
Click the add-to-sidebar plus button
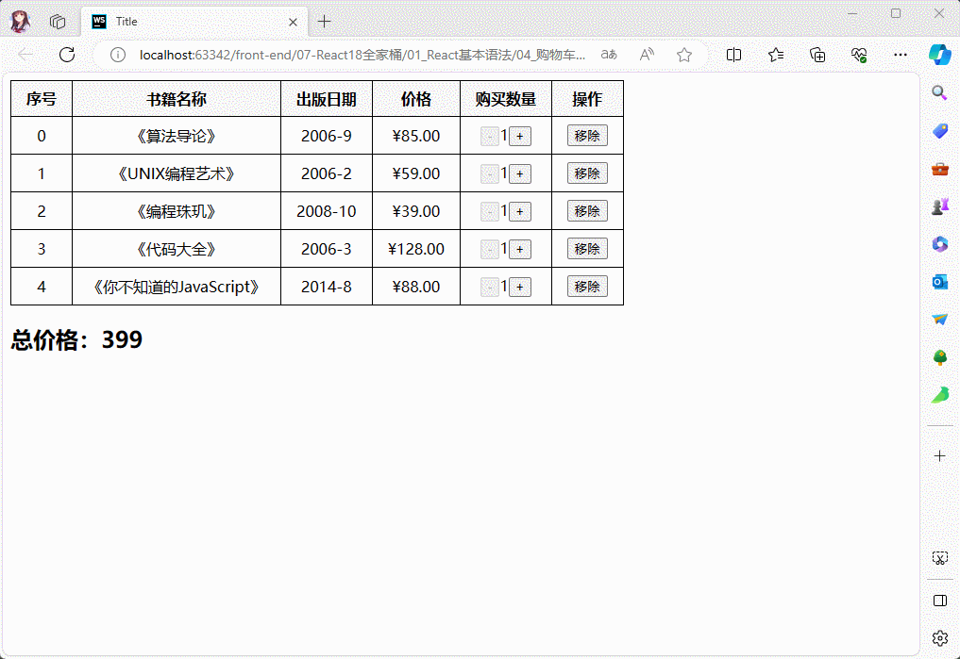click(939, 455)
